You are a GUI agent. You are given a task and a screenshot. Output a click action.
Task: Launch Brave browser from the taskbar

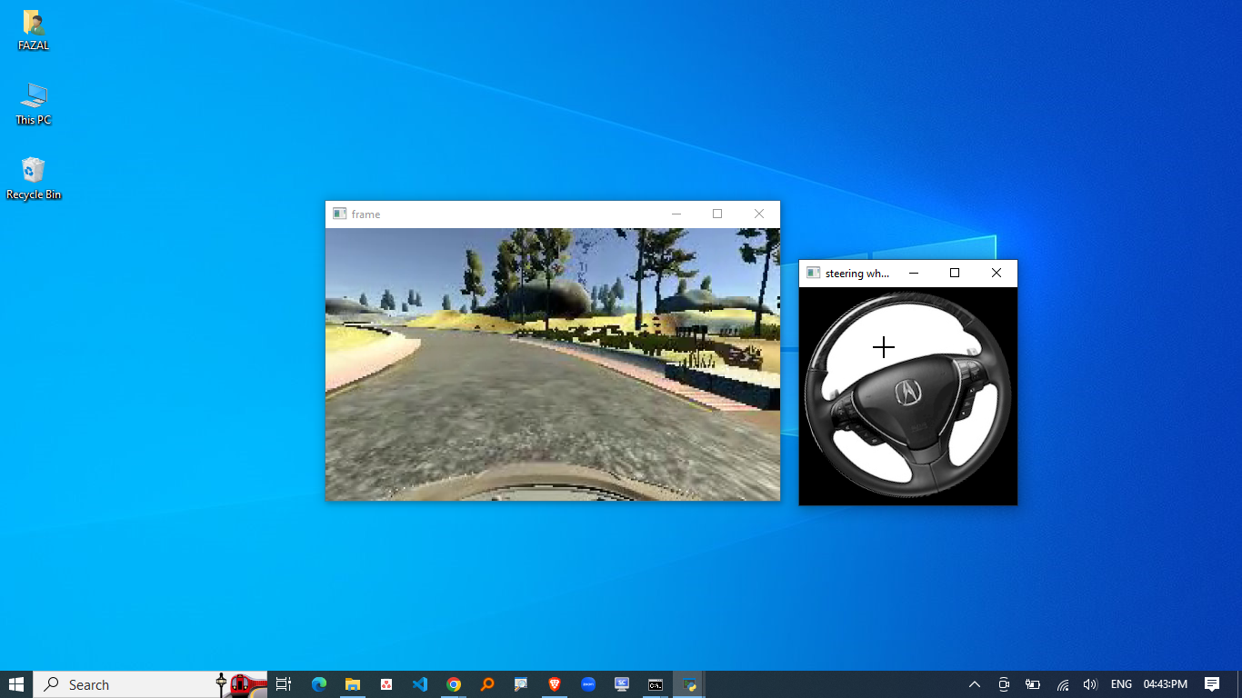pos(555,684)
